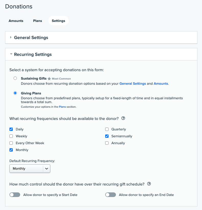The height and width of the screenshot is (210, 202).
Task: Click the Giving Plans label text
Action: coord(31,93)
